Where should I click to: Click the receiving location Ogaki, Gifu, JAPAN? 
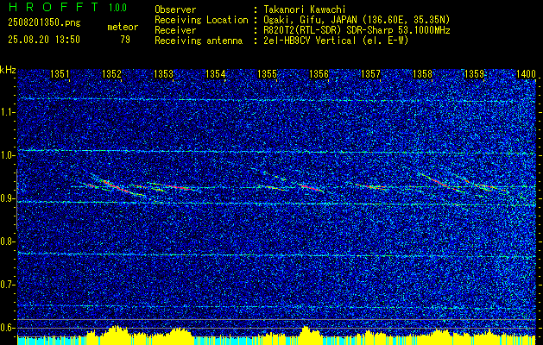pyautogui.click(x=357, y=20)
